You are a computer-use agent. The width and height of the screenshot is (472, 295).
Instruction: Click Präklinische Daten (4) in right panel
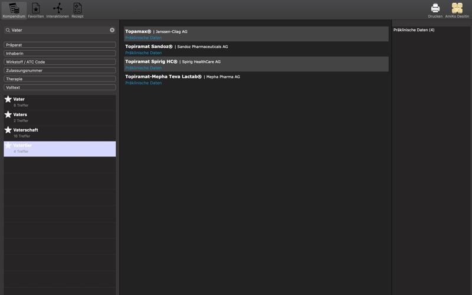pyautogui.click(x=414, y=30)
